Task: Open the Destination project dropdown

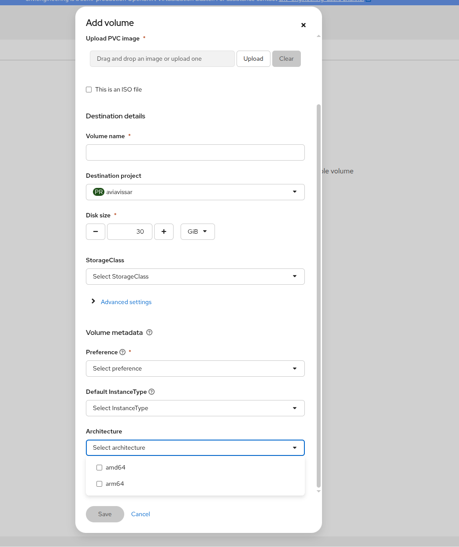Action: coord(195,192)
